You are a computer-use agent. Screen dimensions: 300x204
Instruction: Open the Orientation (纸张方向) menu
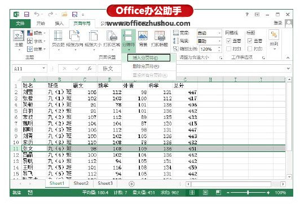click(74, 41)
